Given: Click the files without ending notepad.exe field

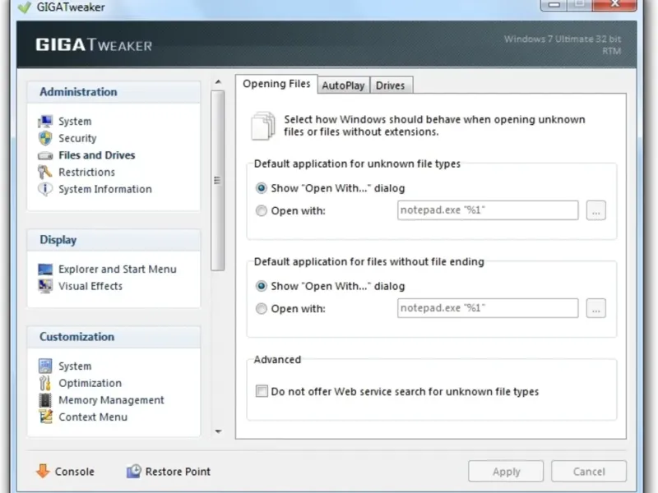Looking at the screenshot, I should (x=488, y=308).
